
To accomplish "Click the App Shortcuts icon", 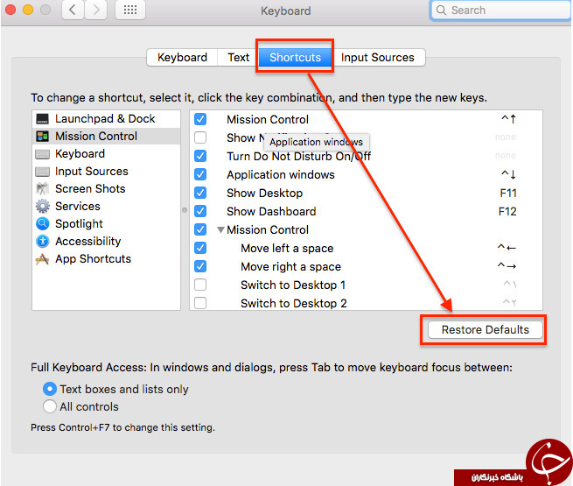I will click(42, 259).
